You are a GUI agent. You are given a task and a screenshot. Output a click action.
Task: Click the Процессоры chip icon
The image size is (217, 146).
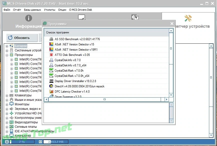[12, 55]
